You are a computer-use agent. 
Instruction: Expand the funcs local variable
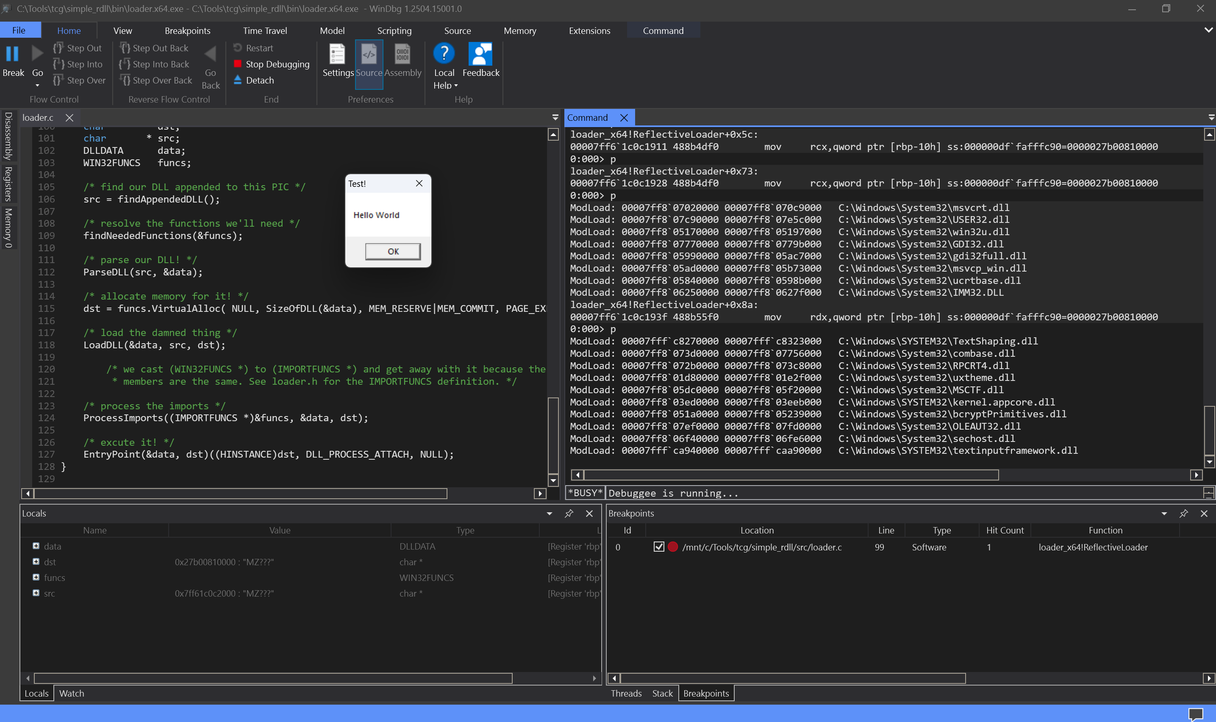36,578
